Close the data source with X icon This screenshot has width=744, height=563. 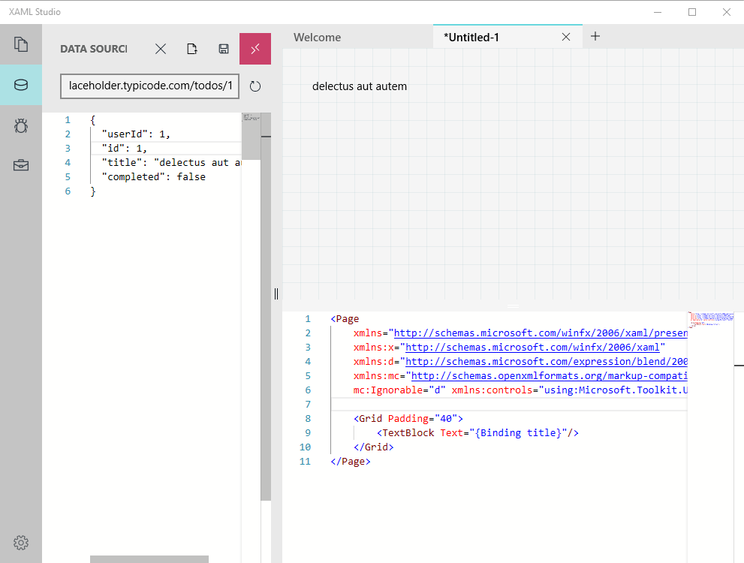tap(161, 49)
